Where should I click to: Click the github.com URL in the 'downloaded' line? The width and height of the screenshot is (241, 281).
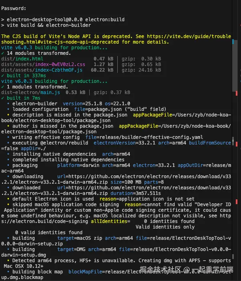pos(116,191)
